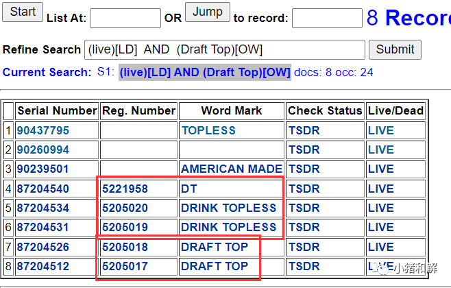Open serial number 87204534
The image size is (451, 288).
click(43, 208)
